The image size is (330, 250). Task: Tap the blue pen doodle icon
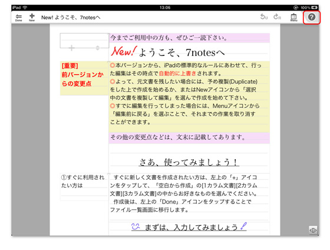pyautogui.click(x=243, y=226)
